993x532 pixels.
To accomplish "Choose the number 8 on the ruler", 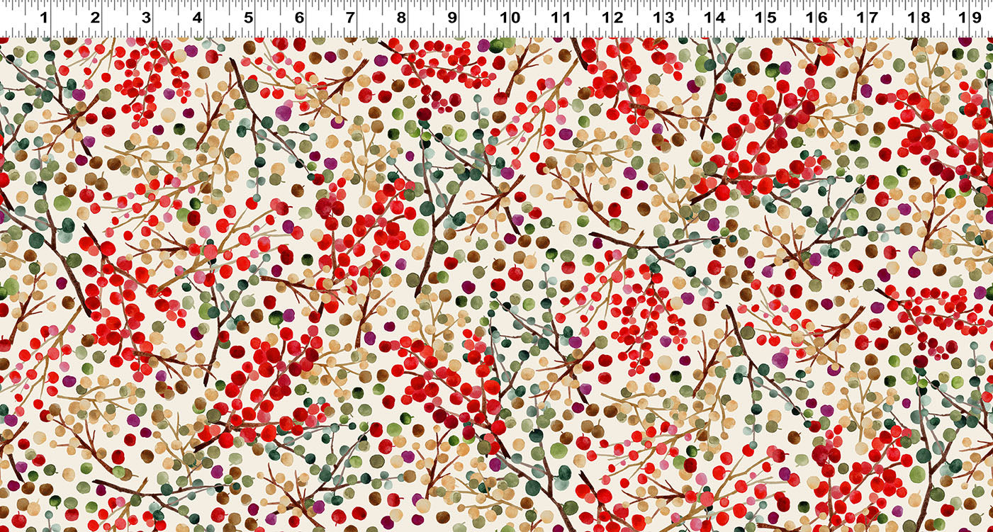I will [x=401, y=17].
